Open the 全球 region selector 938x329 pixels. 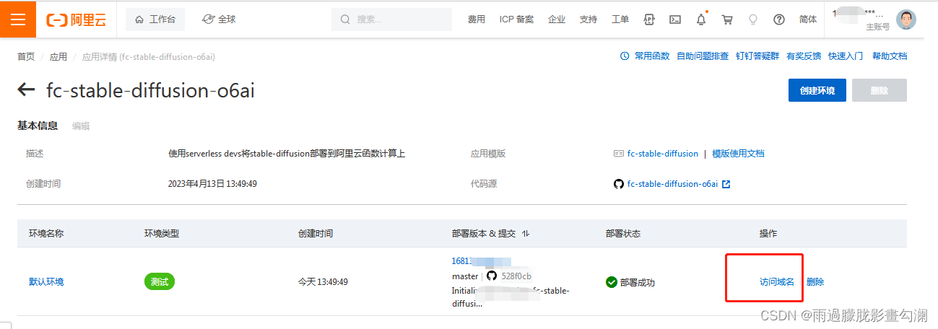click(x=220, y=19)
